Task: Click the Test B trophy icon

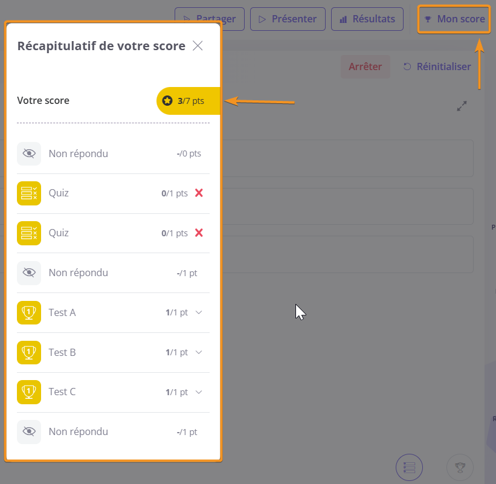Action: [x=29, y=352]
